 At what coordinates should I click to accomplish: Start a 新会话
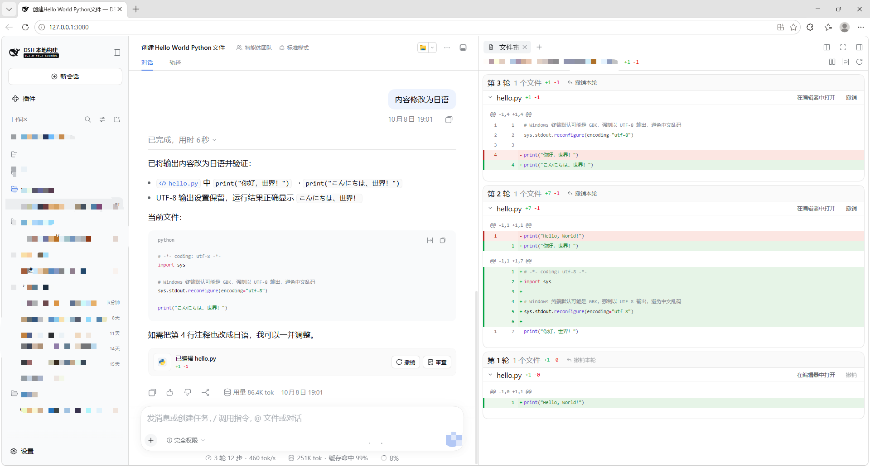point(65,76)
